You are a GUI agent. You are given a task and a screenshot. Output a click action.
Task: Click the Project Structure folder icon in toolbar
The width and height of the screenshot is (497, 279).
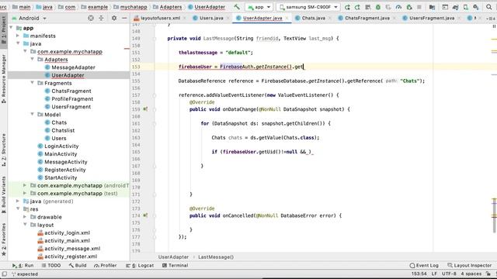coord(432,7)
